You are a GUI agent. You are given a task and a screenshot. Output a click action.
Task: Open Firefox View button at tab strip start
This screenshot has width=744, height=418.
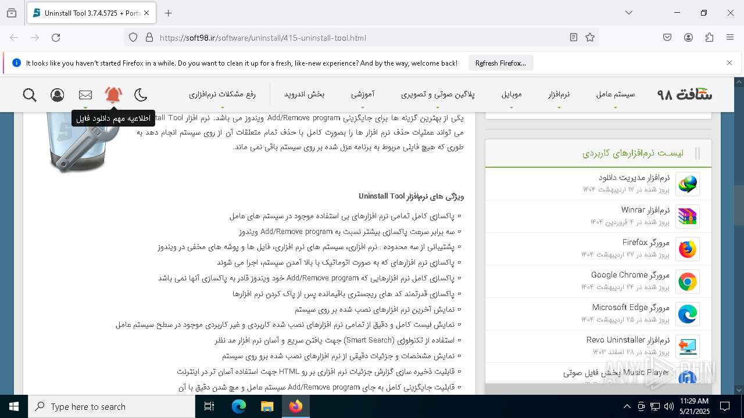coord(12,13)
